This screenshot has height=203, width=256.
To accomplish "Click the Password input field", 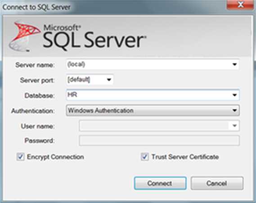I will pos(159,140).
